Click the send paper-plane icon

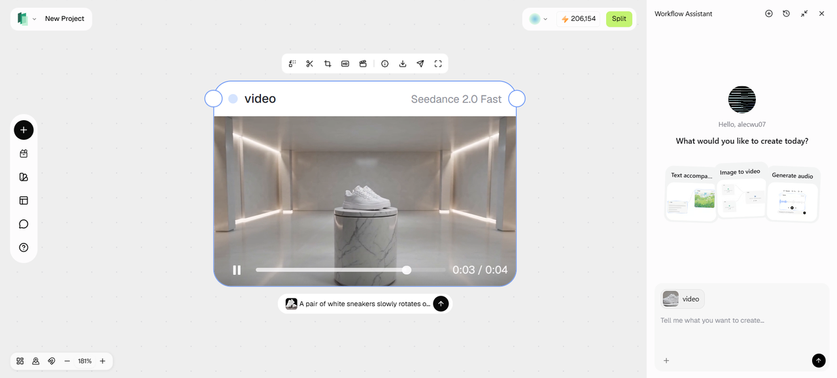click(x=420, y=63)
